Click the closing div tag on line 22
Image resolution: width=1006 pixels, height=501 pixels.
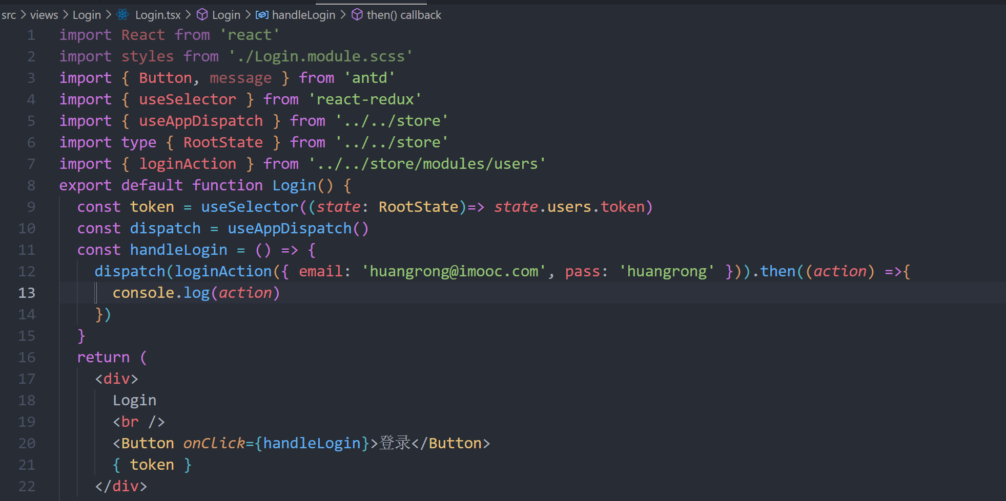point(121,486)
